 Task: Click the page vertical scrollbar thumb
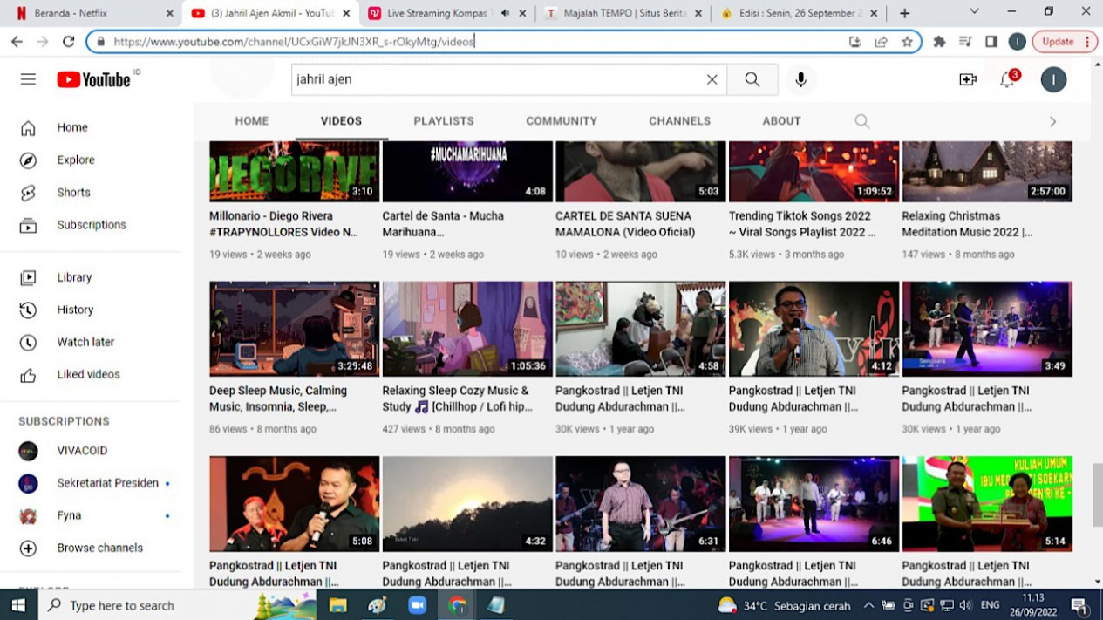click(x=1097, y=494)
